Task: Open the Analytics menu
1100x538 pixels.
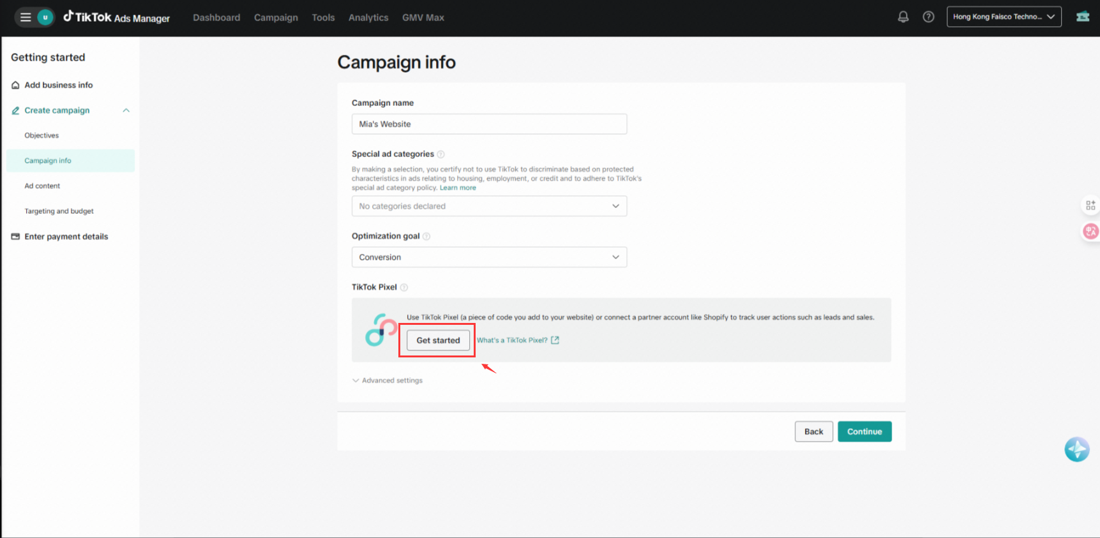Action: (x=368, y=18)
